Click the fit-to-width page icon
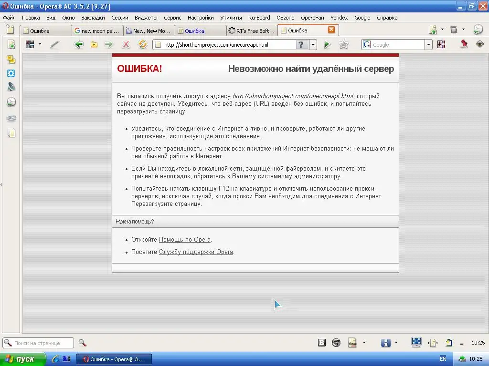This screenshot has height=366, width=489. click(433, 343)
